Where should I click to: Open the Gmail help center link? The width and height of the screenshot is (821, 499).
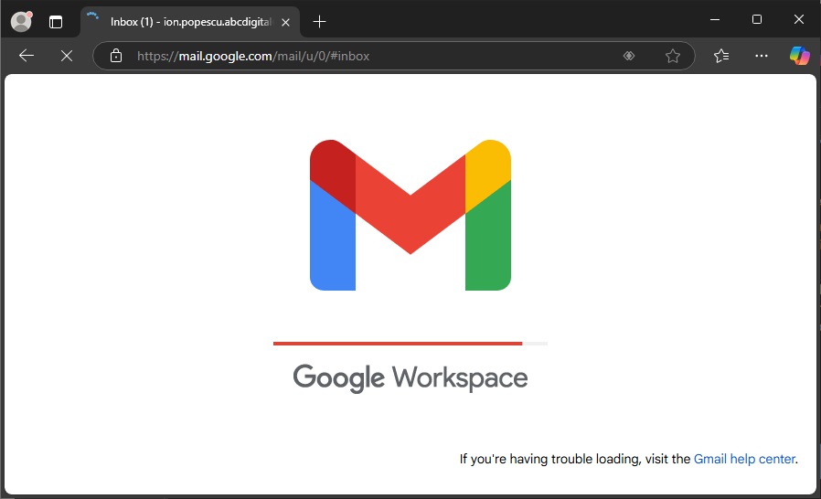[744, 459]
